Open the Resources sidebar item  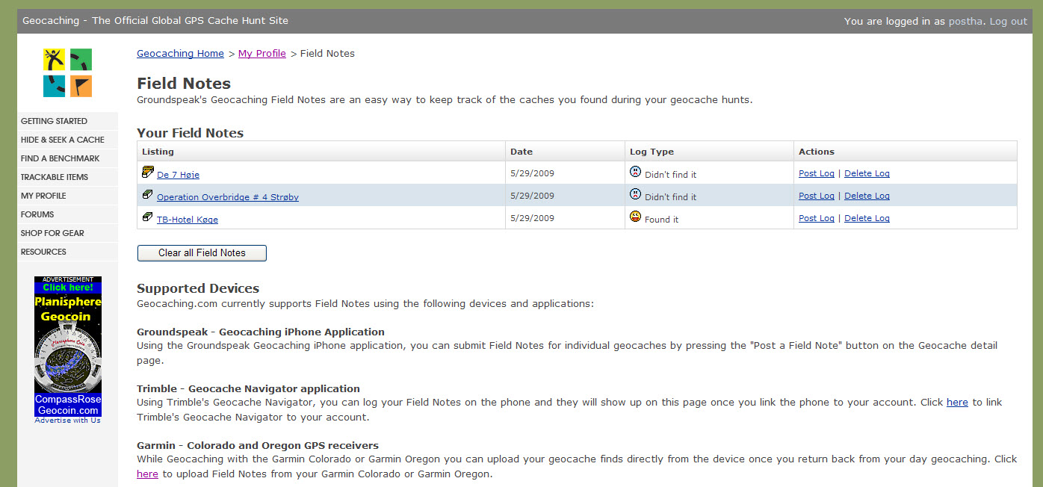point(68,252)
